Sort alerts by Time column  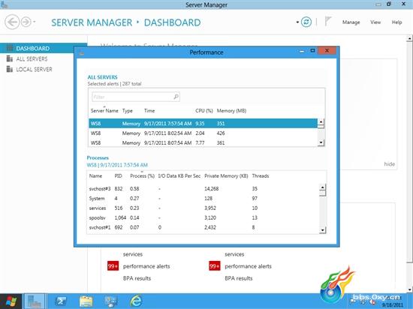click(x=149, y=111)
